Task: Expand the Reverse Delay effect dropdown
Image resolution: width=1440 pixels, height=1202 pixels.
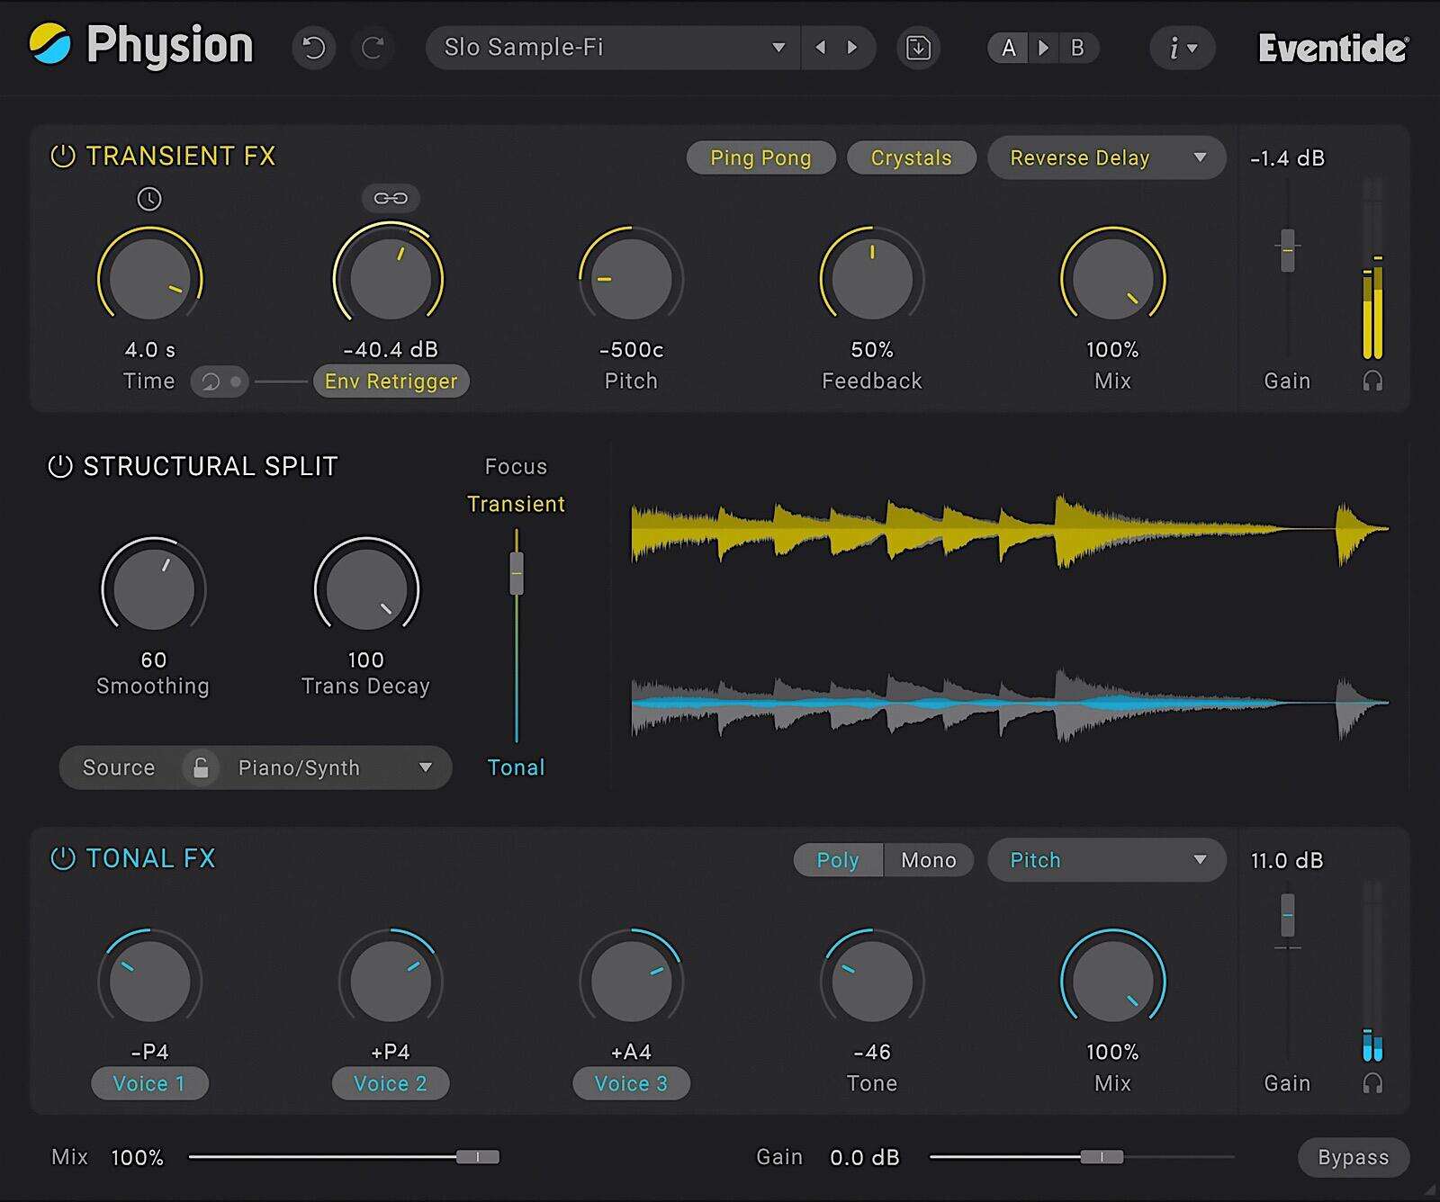Action: tap(1107, 157)
